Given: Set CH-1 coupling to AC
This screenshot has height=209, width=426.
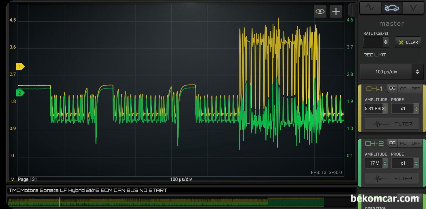Looking at the screenshot, I should pyautogui.click(x=403, y=89).
